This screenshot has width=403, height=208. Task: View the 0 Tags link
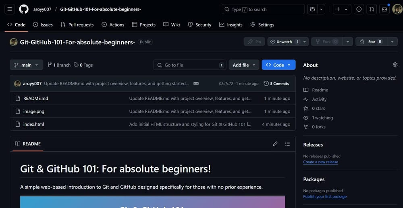pyautogui.click(x=83, y=65)
